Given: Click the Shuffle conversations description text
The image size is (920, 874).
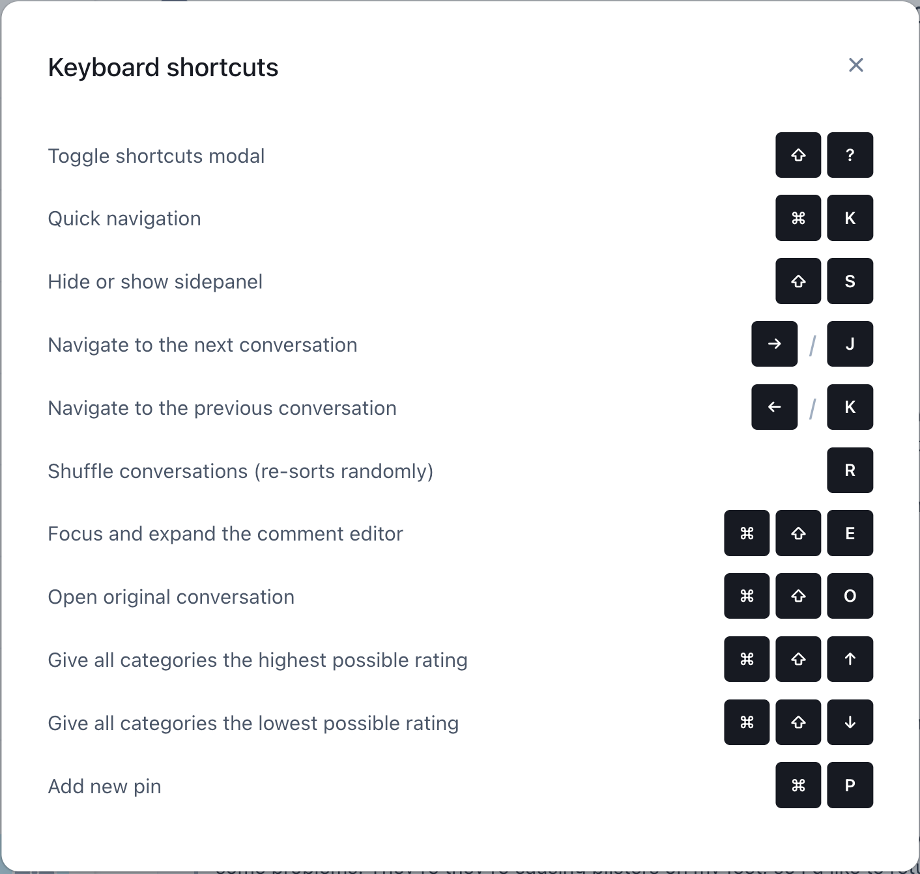Looking at the screenshot, I should pos(240,472).
